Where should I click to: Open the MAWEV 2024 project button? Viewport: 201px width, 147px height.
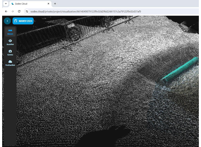click(23, 21)
